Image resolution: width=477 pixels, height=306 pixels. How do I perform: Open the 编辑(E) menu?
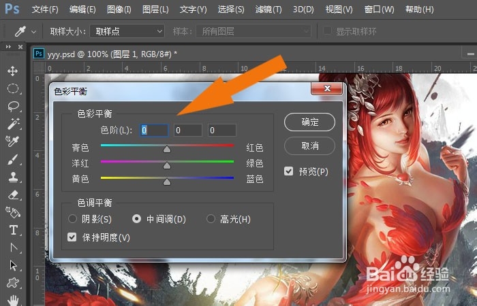(82, 10)
